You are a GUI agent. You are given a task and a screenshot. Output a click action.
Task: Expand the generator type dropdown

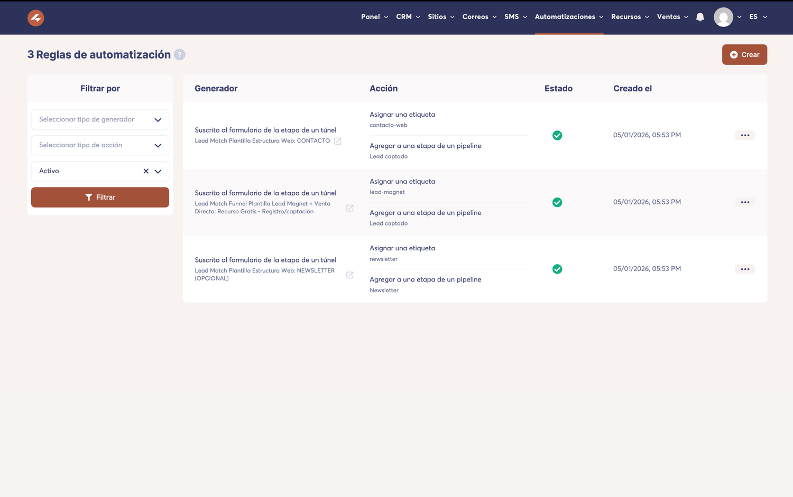[x=158, y=120]
